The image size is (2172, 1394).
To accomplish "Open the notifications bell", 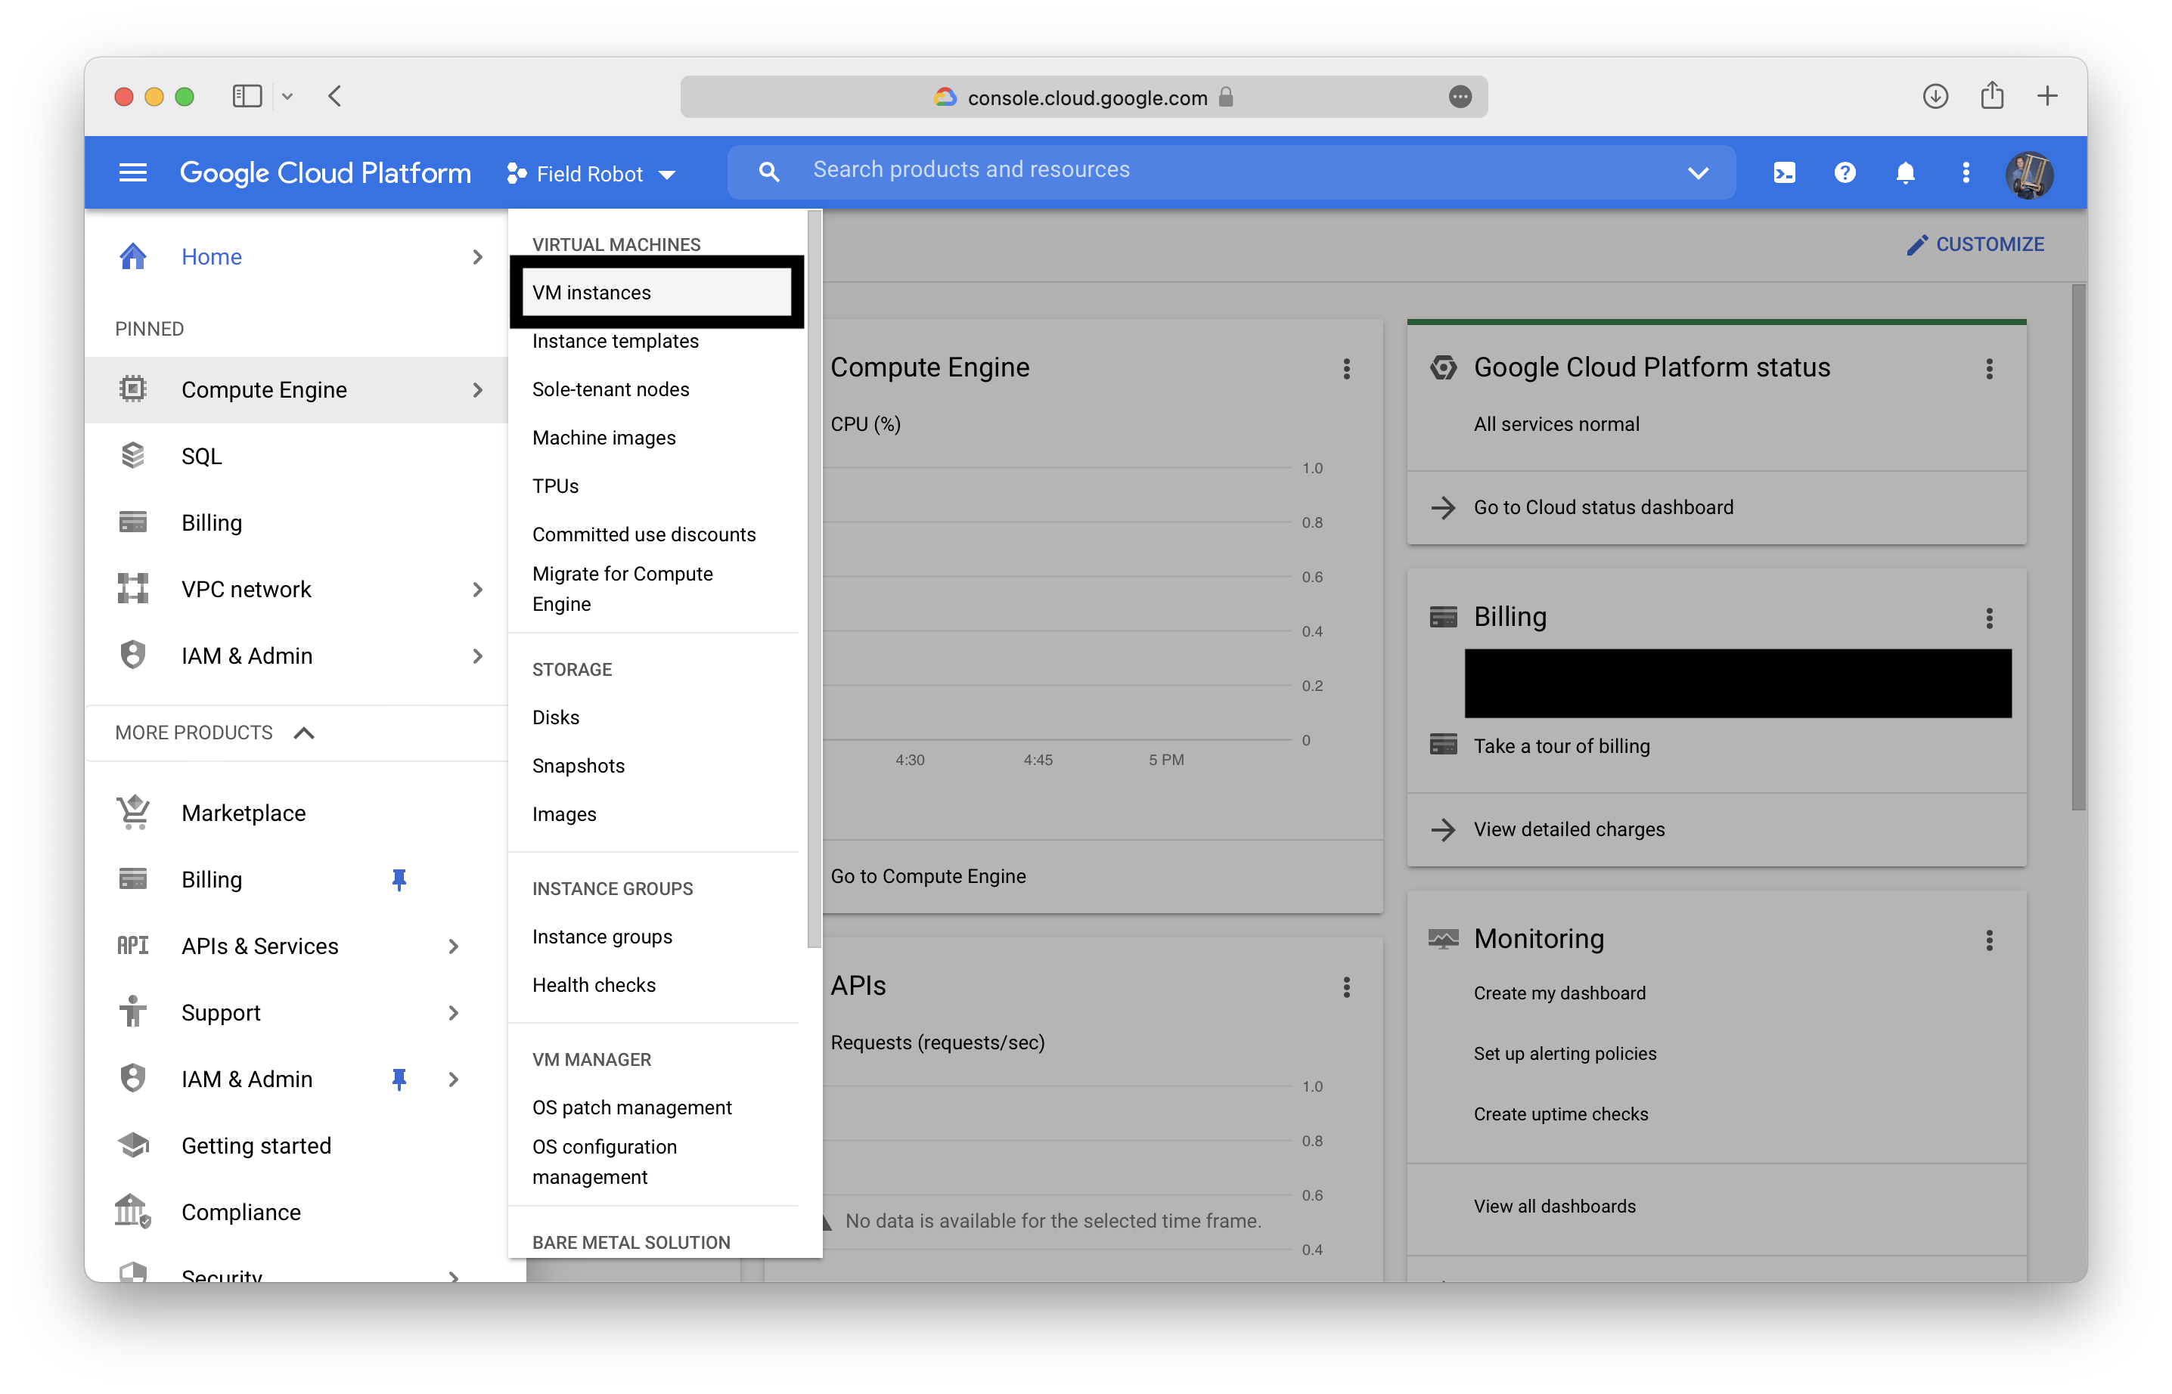I will tap(1905, 172).
